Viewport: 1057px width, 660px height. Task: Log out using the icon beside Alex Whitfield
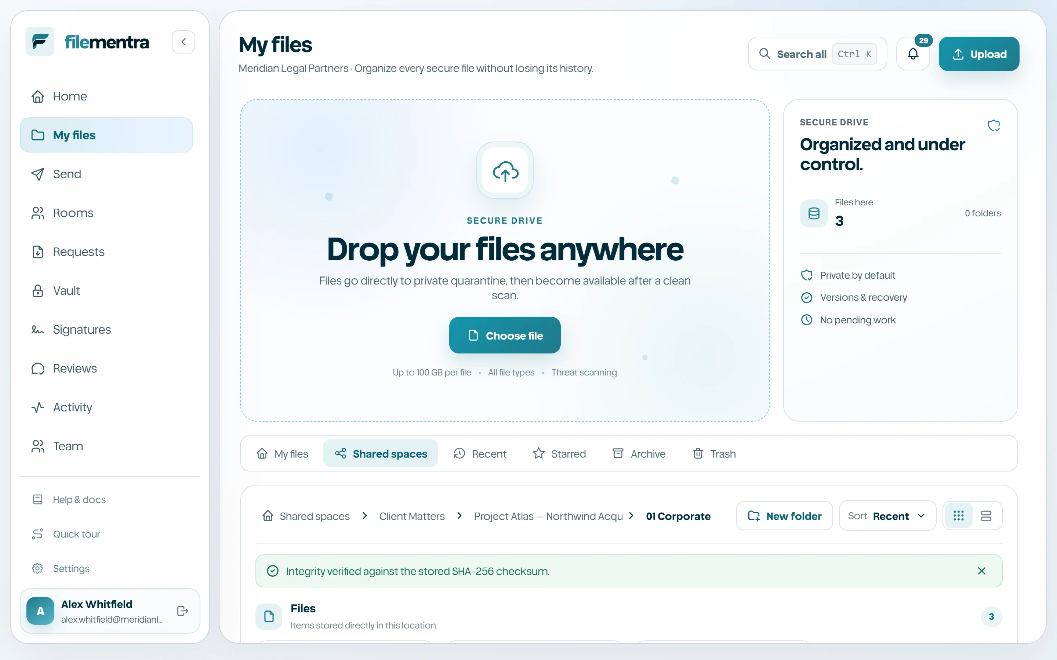tap(182, 610)
